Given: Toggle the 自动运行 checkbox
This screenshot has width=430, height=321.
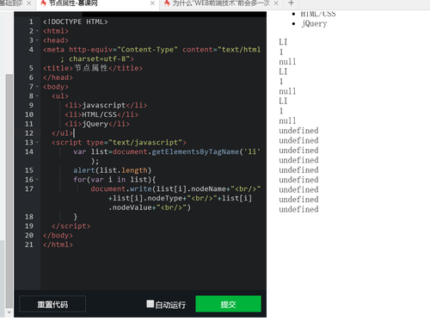Looking at the screenshot, I should 150,304.
